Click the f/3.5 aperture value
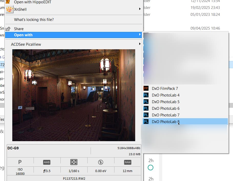The height and width of the screenshot is (181, 233). tap(47, 171)
